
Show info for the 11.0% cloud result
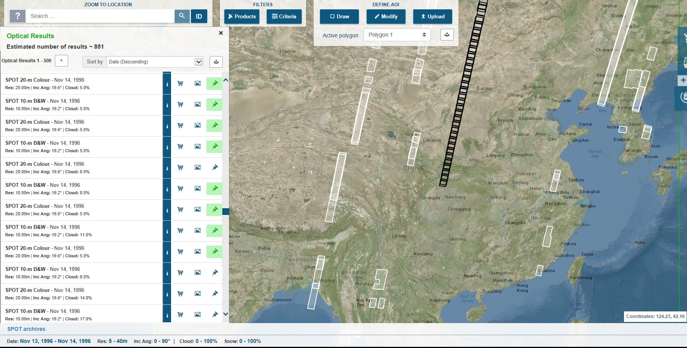[167, 231]
